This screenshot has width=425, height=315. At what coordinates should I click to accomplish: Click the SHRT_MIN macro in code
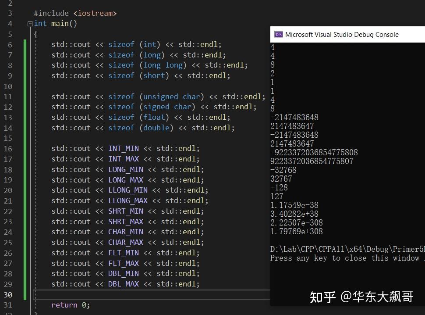pyautogui.click(x=126, y=211)
